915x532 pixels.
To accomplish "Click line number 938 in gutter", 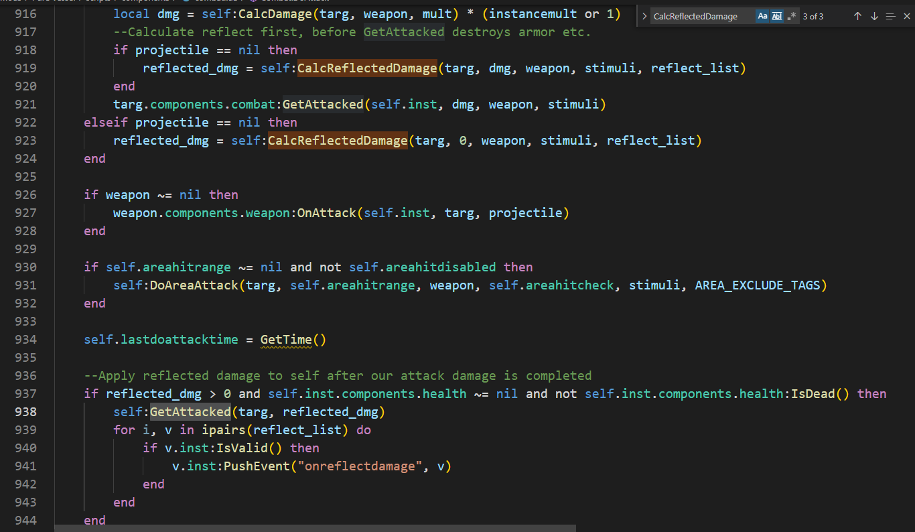I will click(25, 411).
